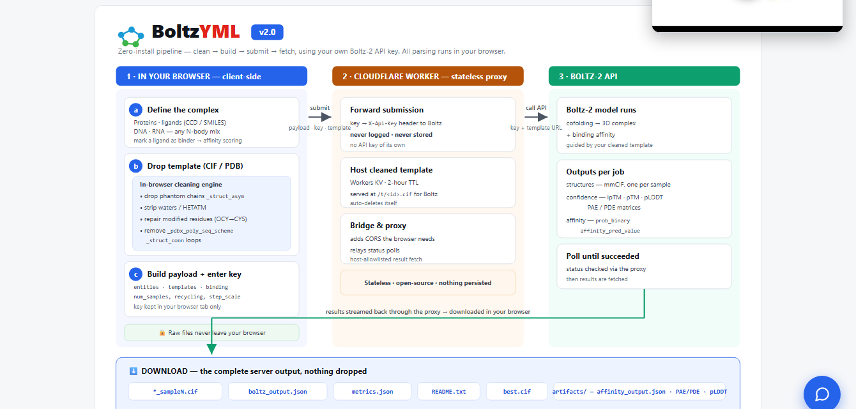Click 'results streamed back through the proxy' caption
This screenshot has width=856, height=409.
[427, 312]
